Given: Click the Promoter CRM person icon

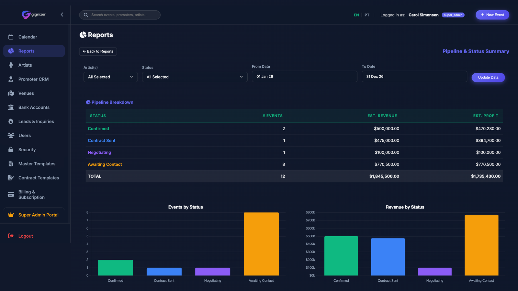Looking at the screenshot, I should (11, 79).
